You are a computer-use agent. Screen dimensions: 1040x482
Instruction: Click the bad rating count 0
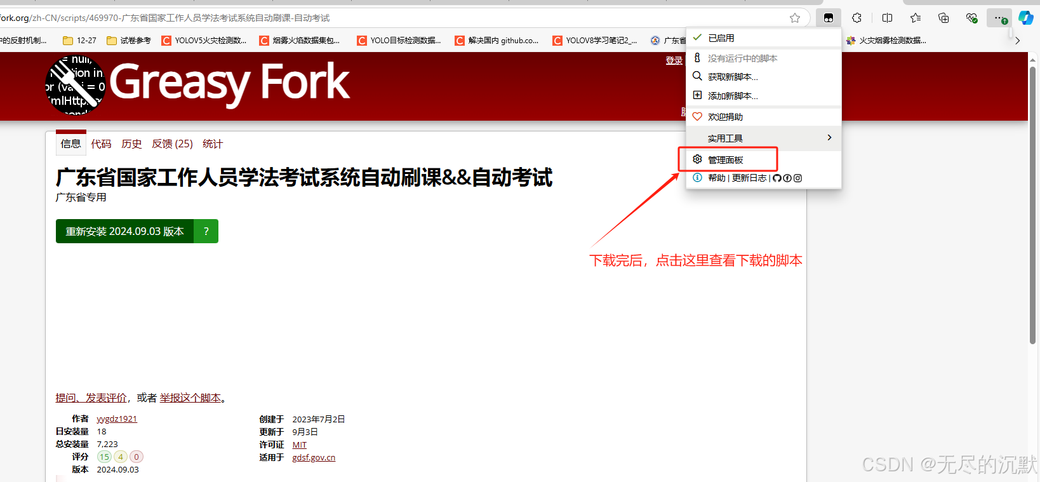pos(137,457)
